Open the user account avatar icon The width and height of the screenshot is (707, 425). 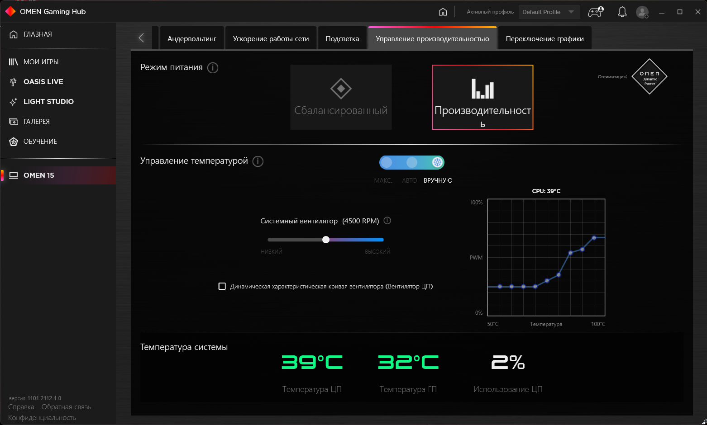pos(642,12)
